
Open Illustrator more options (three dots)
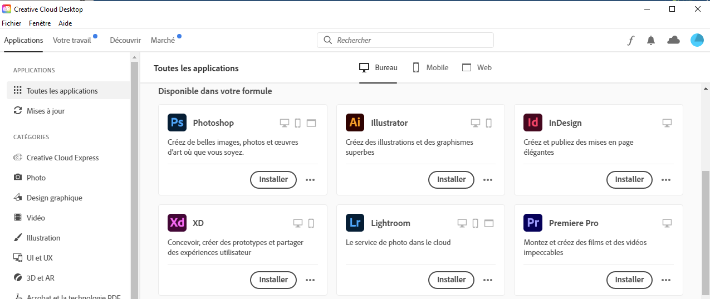click(488, 180)
